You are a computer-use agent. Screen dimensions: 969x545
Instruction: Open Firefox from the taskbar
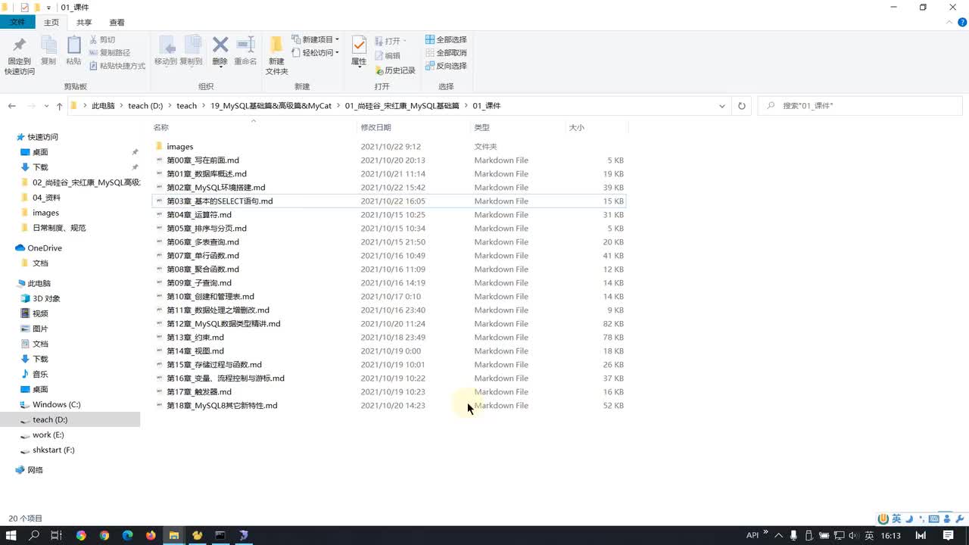pyautogui.click(x=151, y=535)
